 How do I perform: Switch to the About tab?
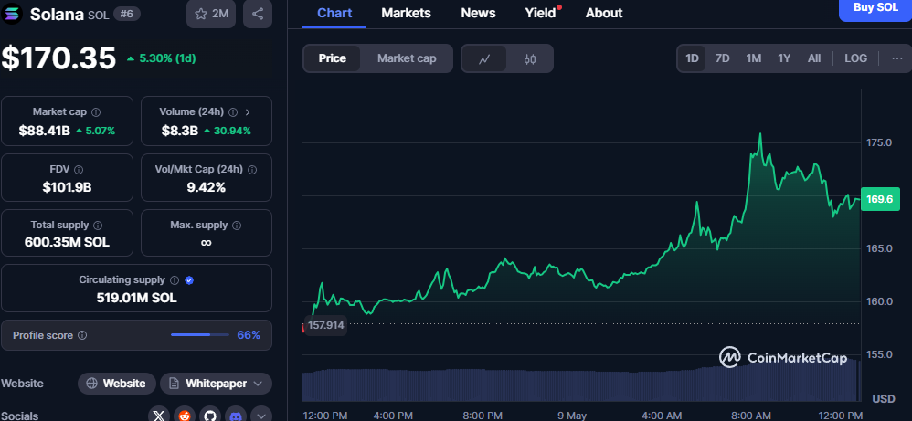(604, 13)
